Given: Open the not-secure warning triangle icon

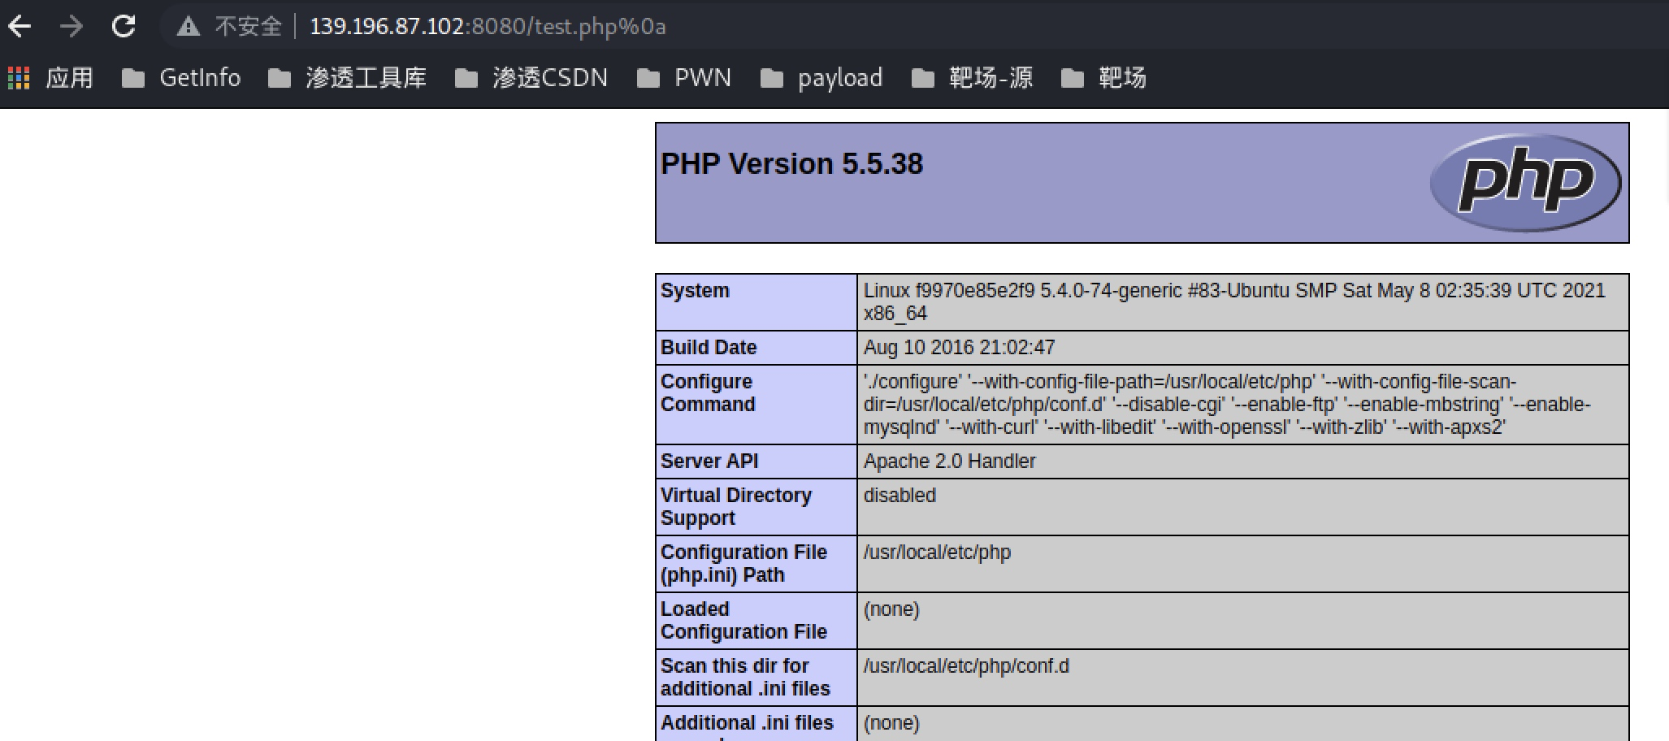Looking at the screenshot, I should pos(189,27).
